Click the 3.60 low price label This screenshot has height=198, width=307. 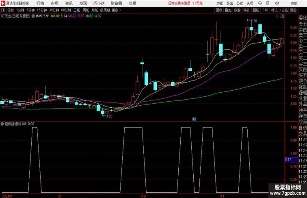pyautogui.click(x=109, y=116)
